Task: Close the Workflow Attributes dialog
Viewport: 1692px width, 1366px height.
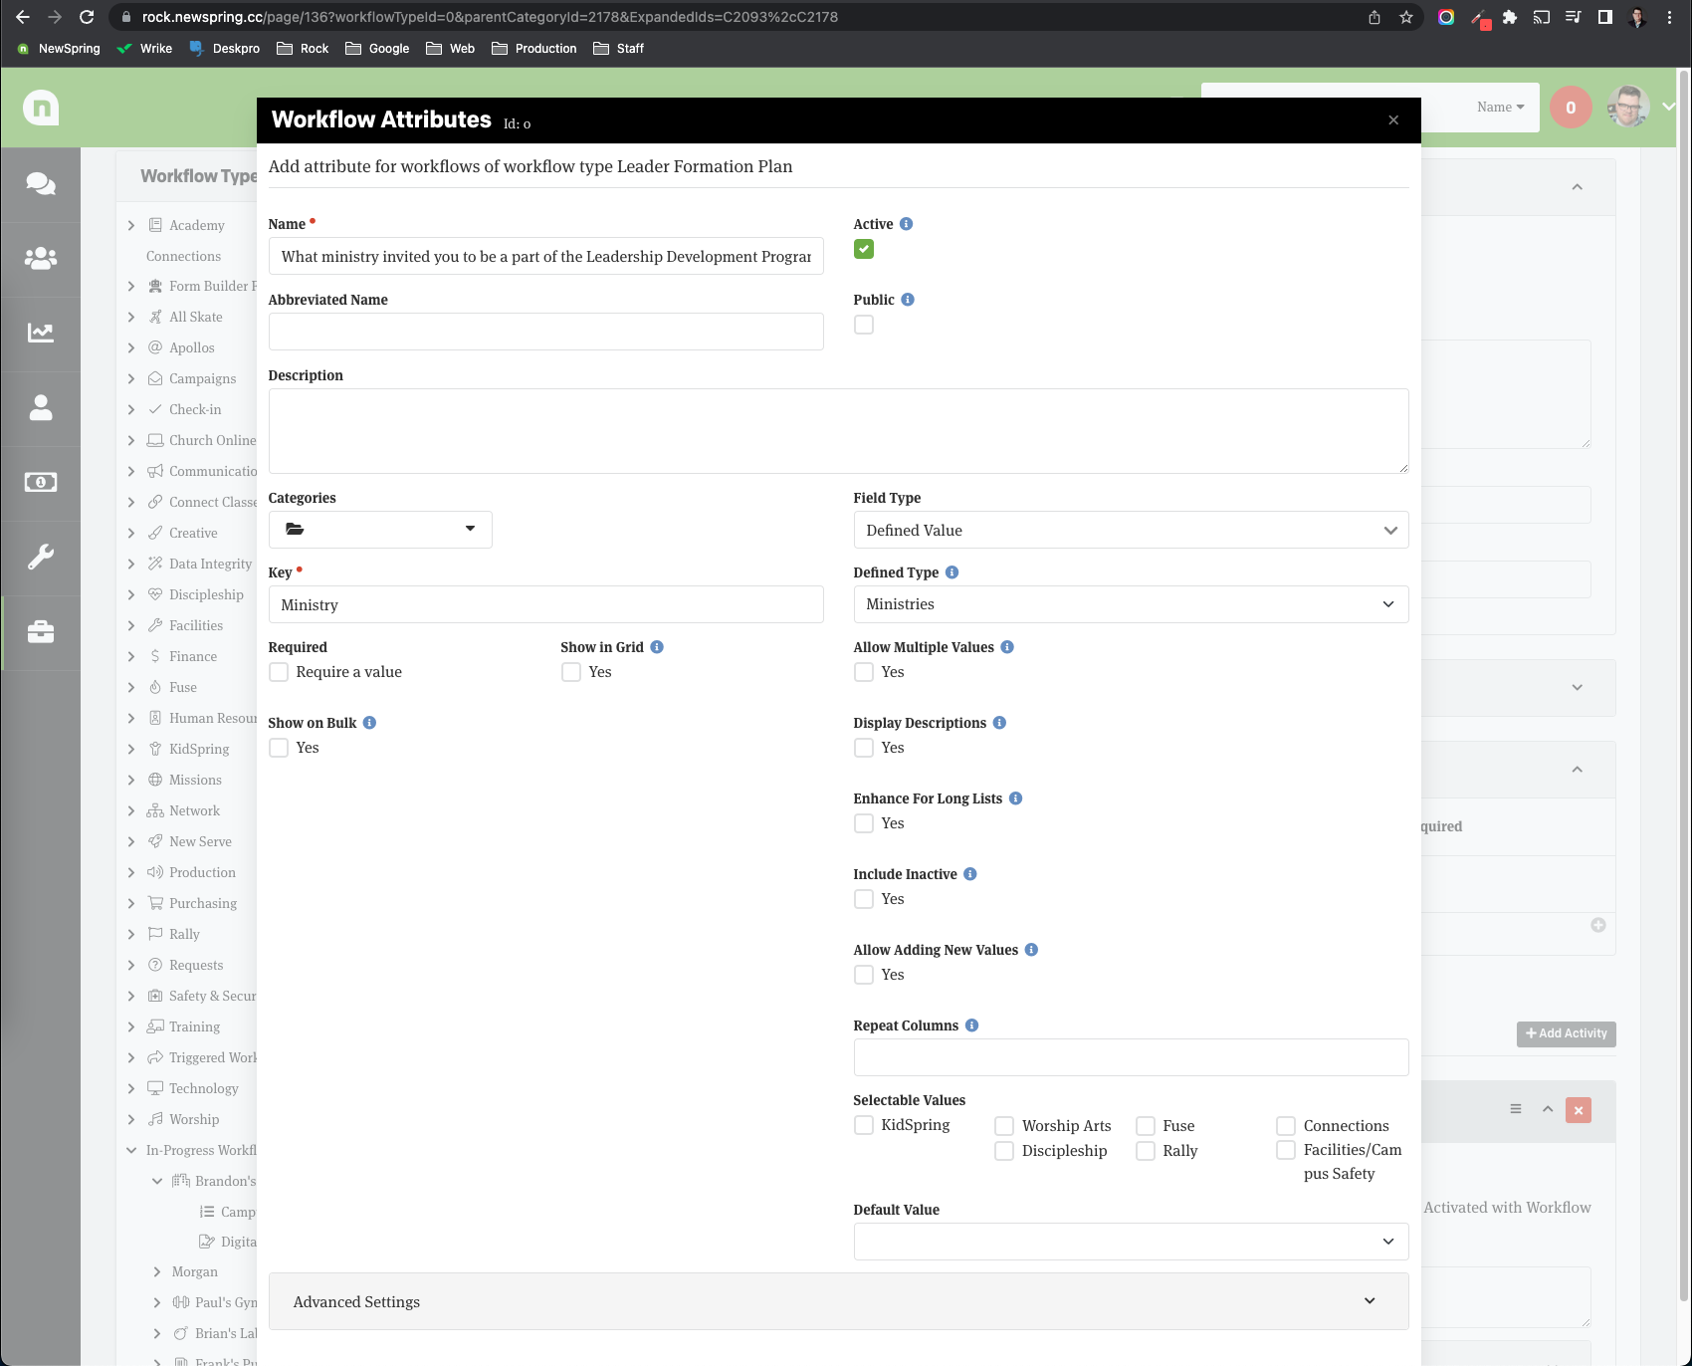Action: click(x=1393, y=120)
